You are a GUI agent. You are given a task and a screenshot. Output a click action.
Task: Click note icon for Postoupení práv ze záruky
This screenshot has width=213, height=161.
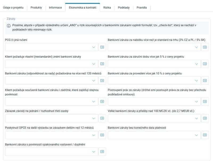pos(205,102)
